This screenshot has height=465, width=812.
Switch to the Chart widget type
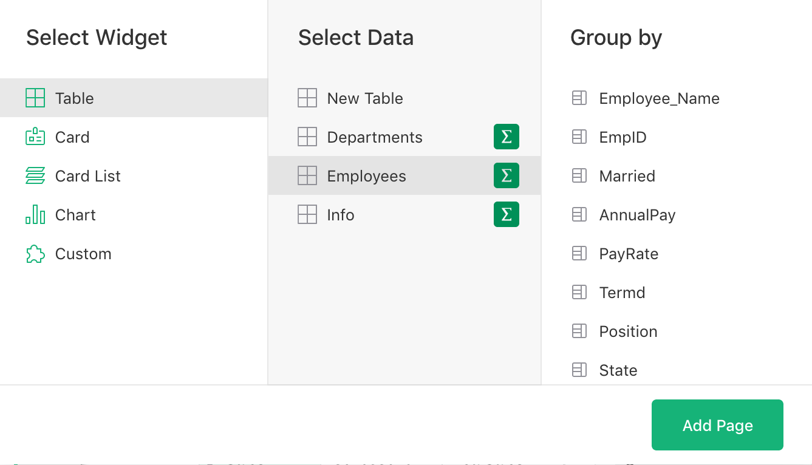[75, 214]
